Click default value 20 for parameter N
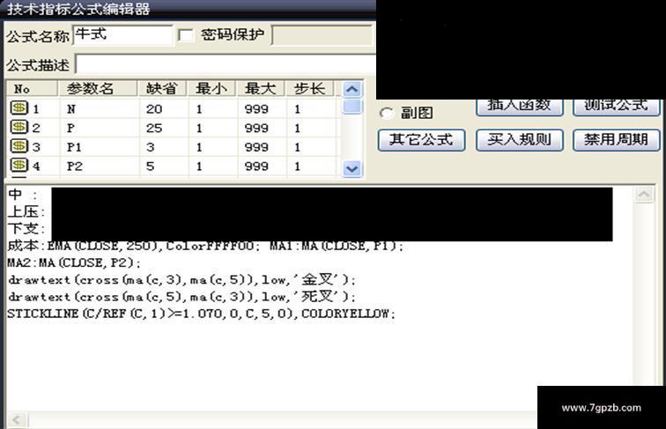 click(154, 109)
